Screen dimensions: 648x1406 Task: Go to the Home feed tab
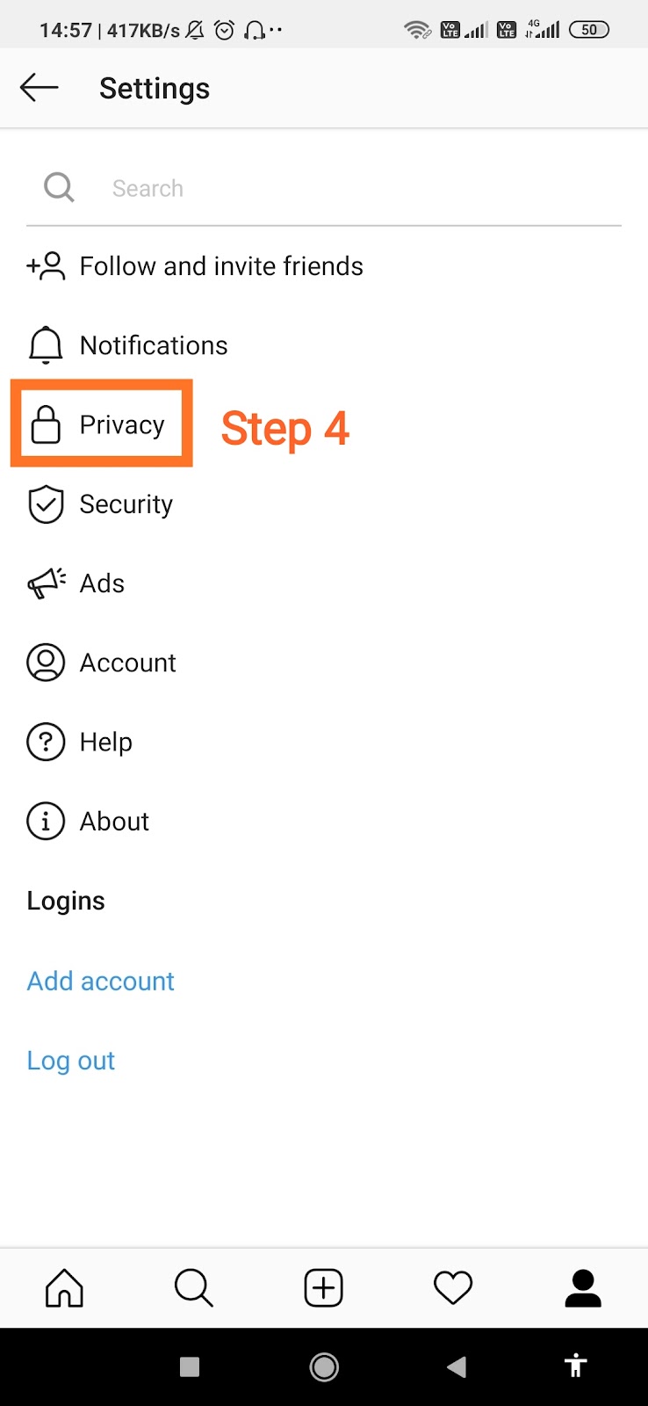tap(64, 1288)
